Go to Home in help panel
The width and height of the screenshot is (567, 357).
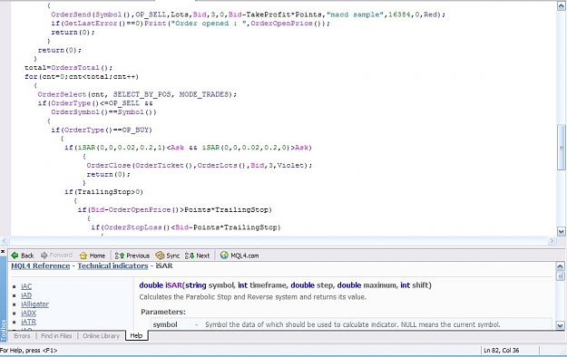pos(93,256)
